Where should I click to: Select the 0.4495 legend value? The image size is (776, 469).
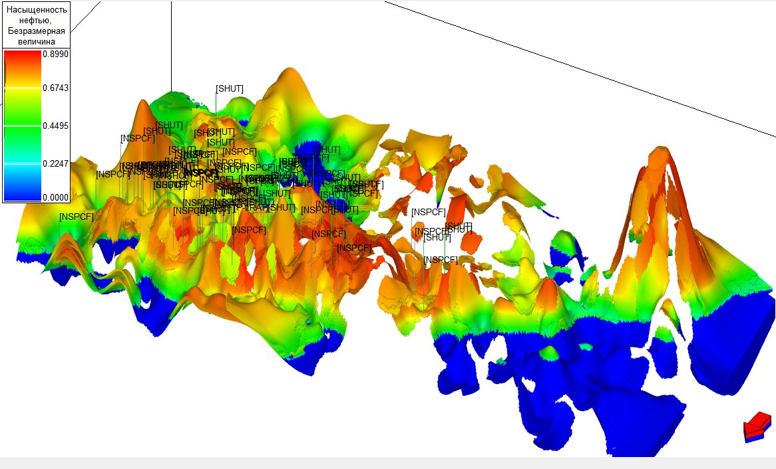coord(56,126)
